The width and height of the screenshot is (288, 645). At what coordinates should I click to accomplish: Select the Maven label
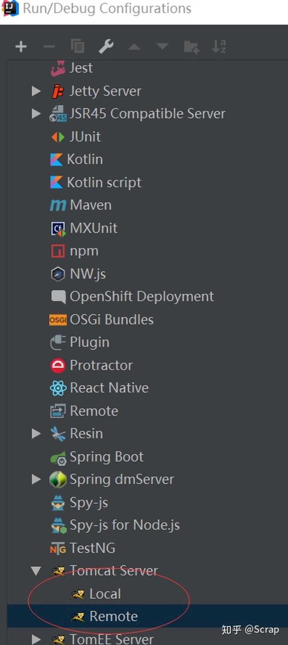[x=91, y=205]
